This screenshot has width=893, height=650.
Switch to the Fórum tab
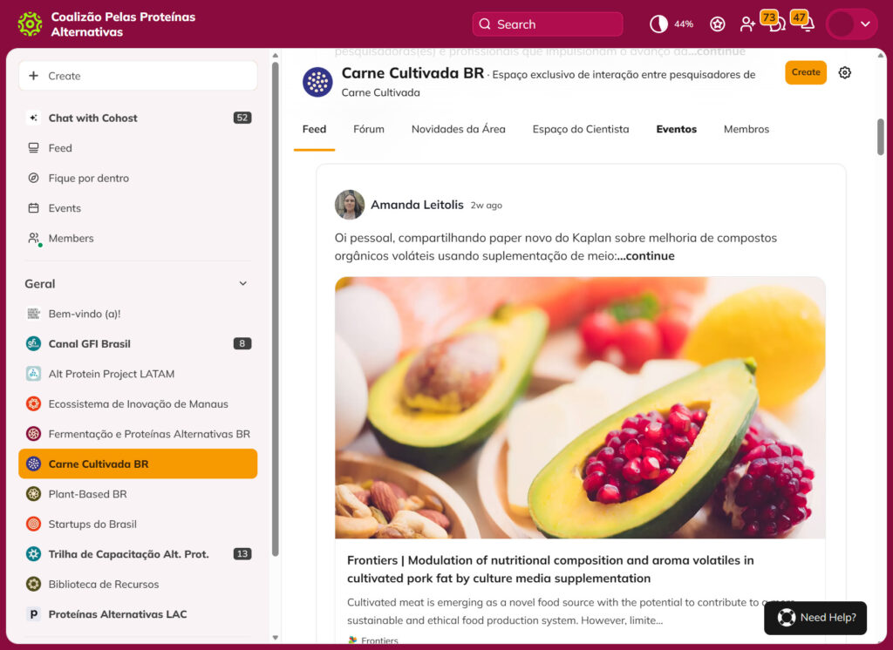[x=369, y=129]
